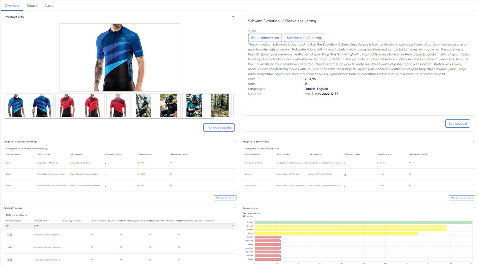Click the Products (MAIN) channel name cell
478x266 pixels.
click(x=253, y=163)
